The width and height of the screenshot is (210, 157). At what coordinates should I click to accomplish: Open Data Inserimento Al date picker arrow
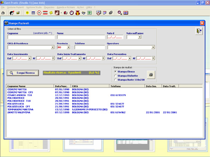point(53,58)
